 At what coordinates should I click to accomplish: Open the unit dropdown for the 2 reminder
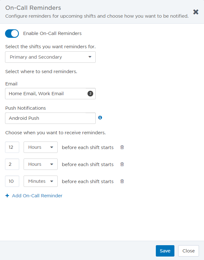[x=41, y=164]
